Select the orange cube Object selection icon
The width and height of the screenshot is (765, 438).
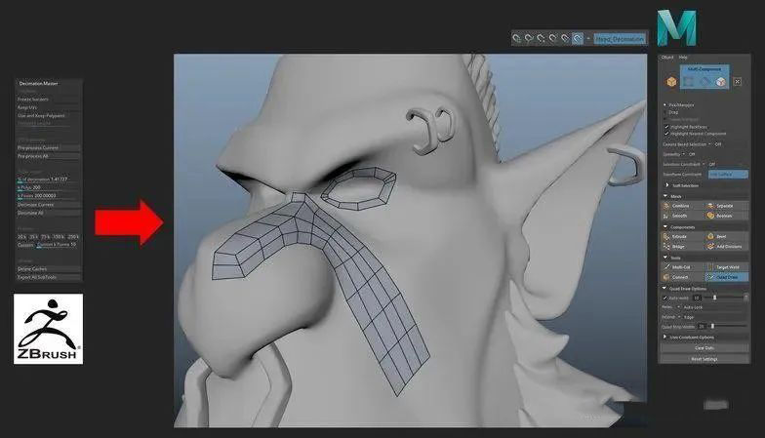pyautogui.click(x=671, y=82)
